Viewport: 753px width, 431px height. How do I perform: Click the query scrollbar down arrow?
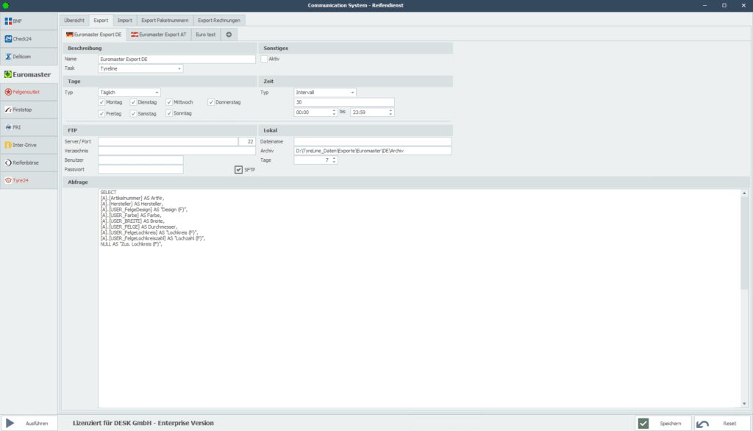[x=744, y=404]
